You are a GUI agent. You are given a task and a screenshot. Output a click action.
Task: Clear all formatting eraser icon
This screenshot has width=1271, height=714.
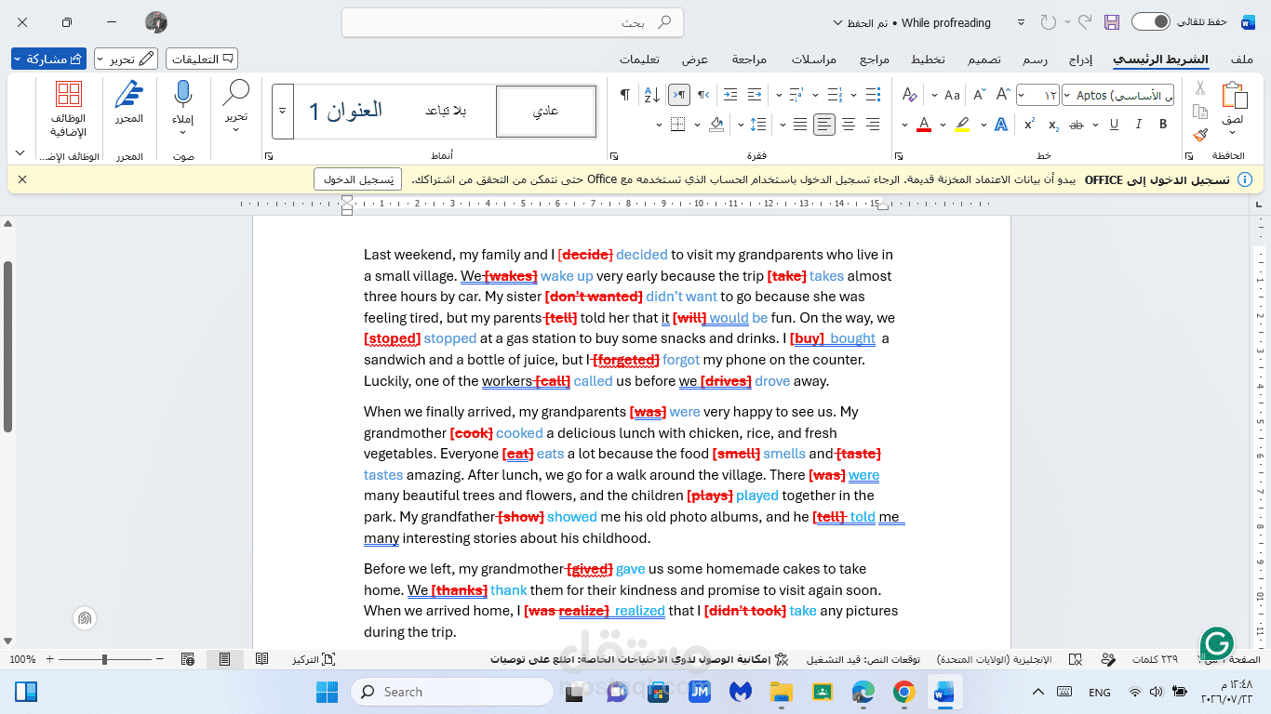(910, 95)
